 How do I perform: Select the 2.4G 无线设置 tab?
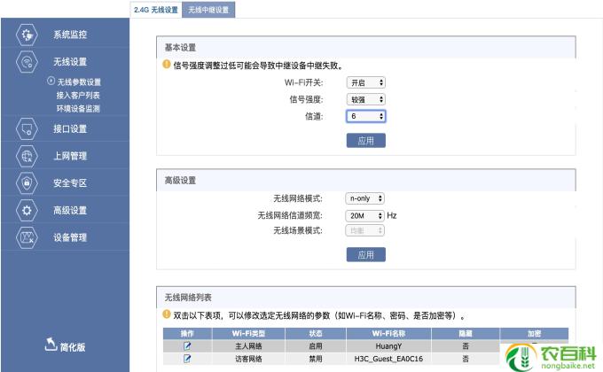pyautogui.click(x=155, y=10)
